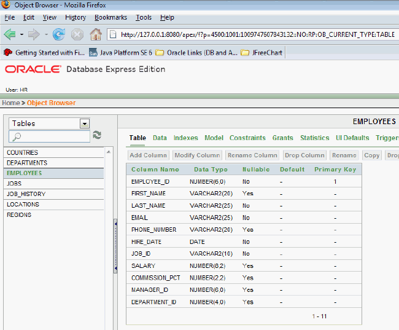
Task: Click the browser Forward arrow button
Action: pos(33,34)
